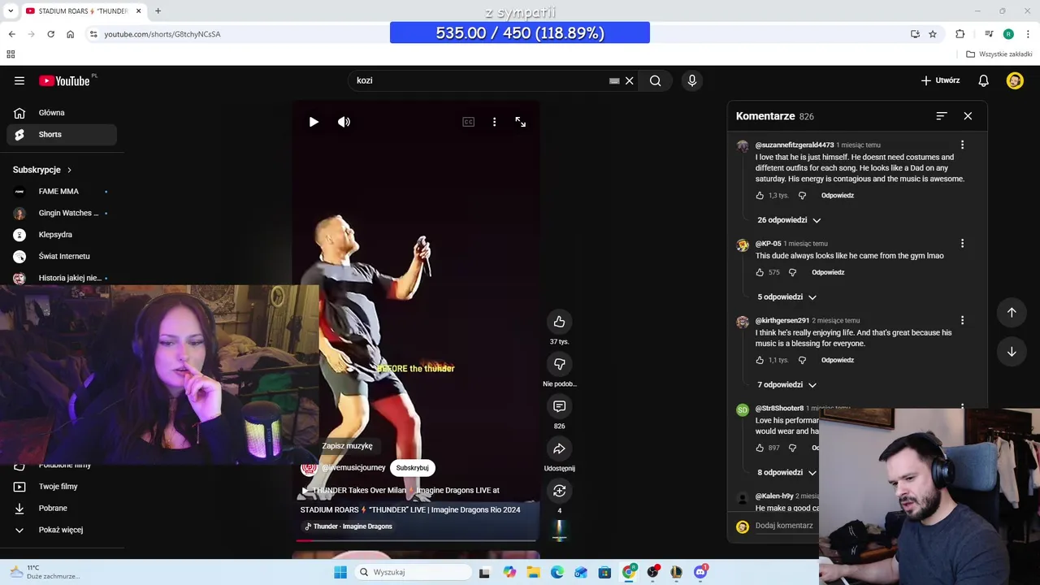Image resolution: width=1040 pixels, height=585 pixels.
Task: Open YouTube notifications bell
Action: 983,80
